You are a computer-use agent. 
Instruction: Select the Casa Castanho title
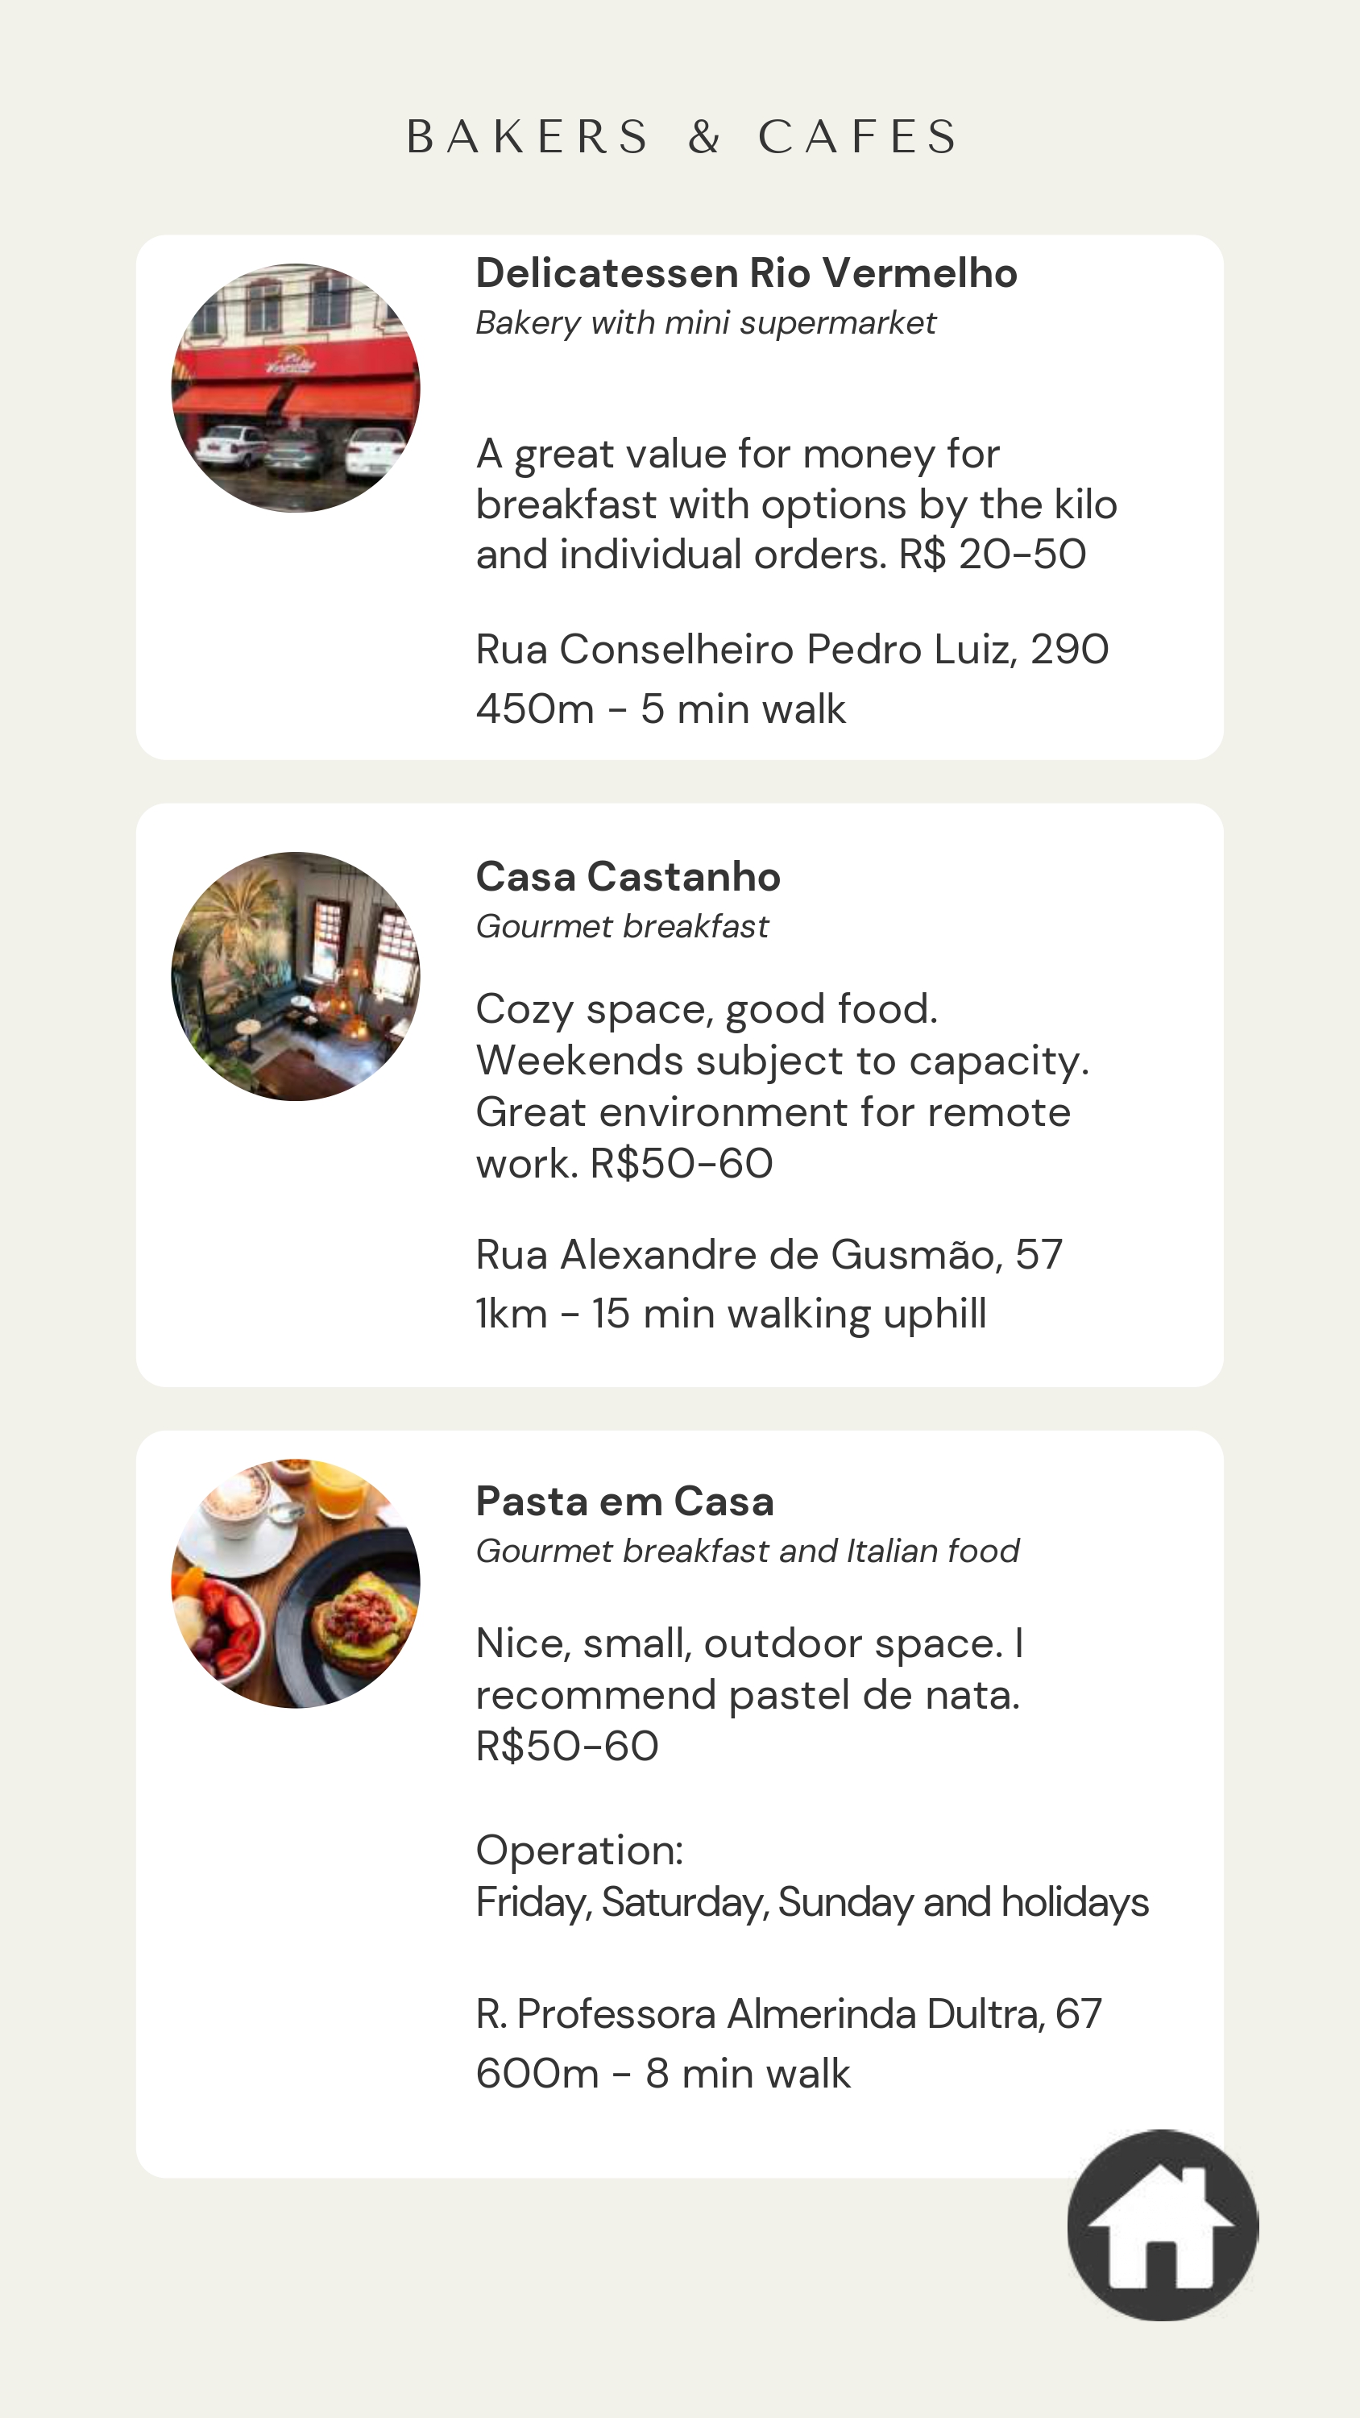[628, 877]
